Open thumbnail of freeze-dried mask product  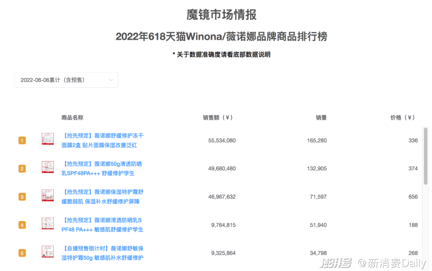pyautogui.click(x=48, y=139)
